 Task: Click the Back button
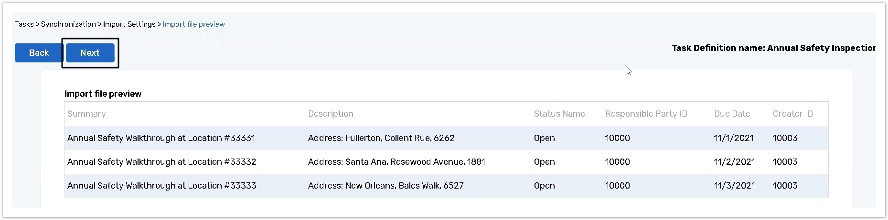click(39, 53)
